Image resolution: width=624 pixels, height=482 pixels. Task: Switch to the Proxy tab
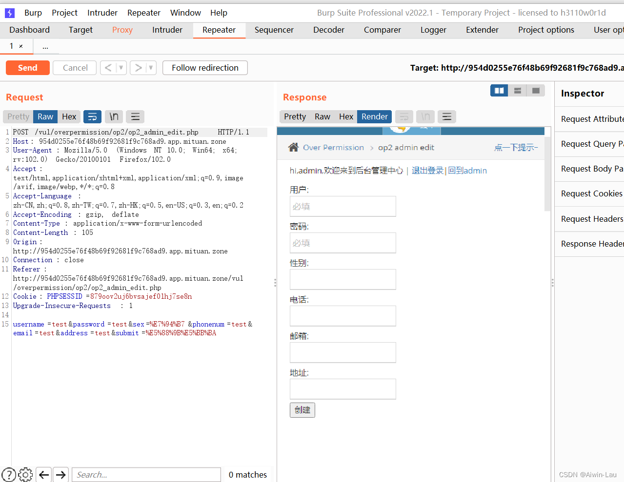point(122,30)
